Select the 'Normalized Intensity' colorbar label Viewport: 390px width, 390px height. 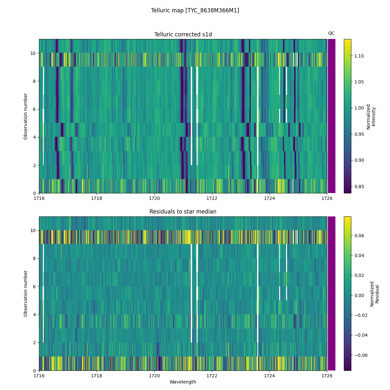371,116
